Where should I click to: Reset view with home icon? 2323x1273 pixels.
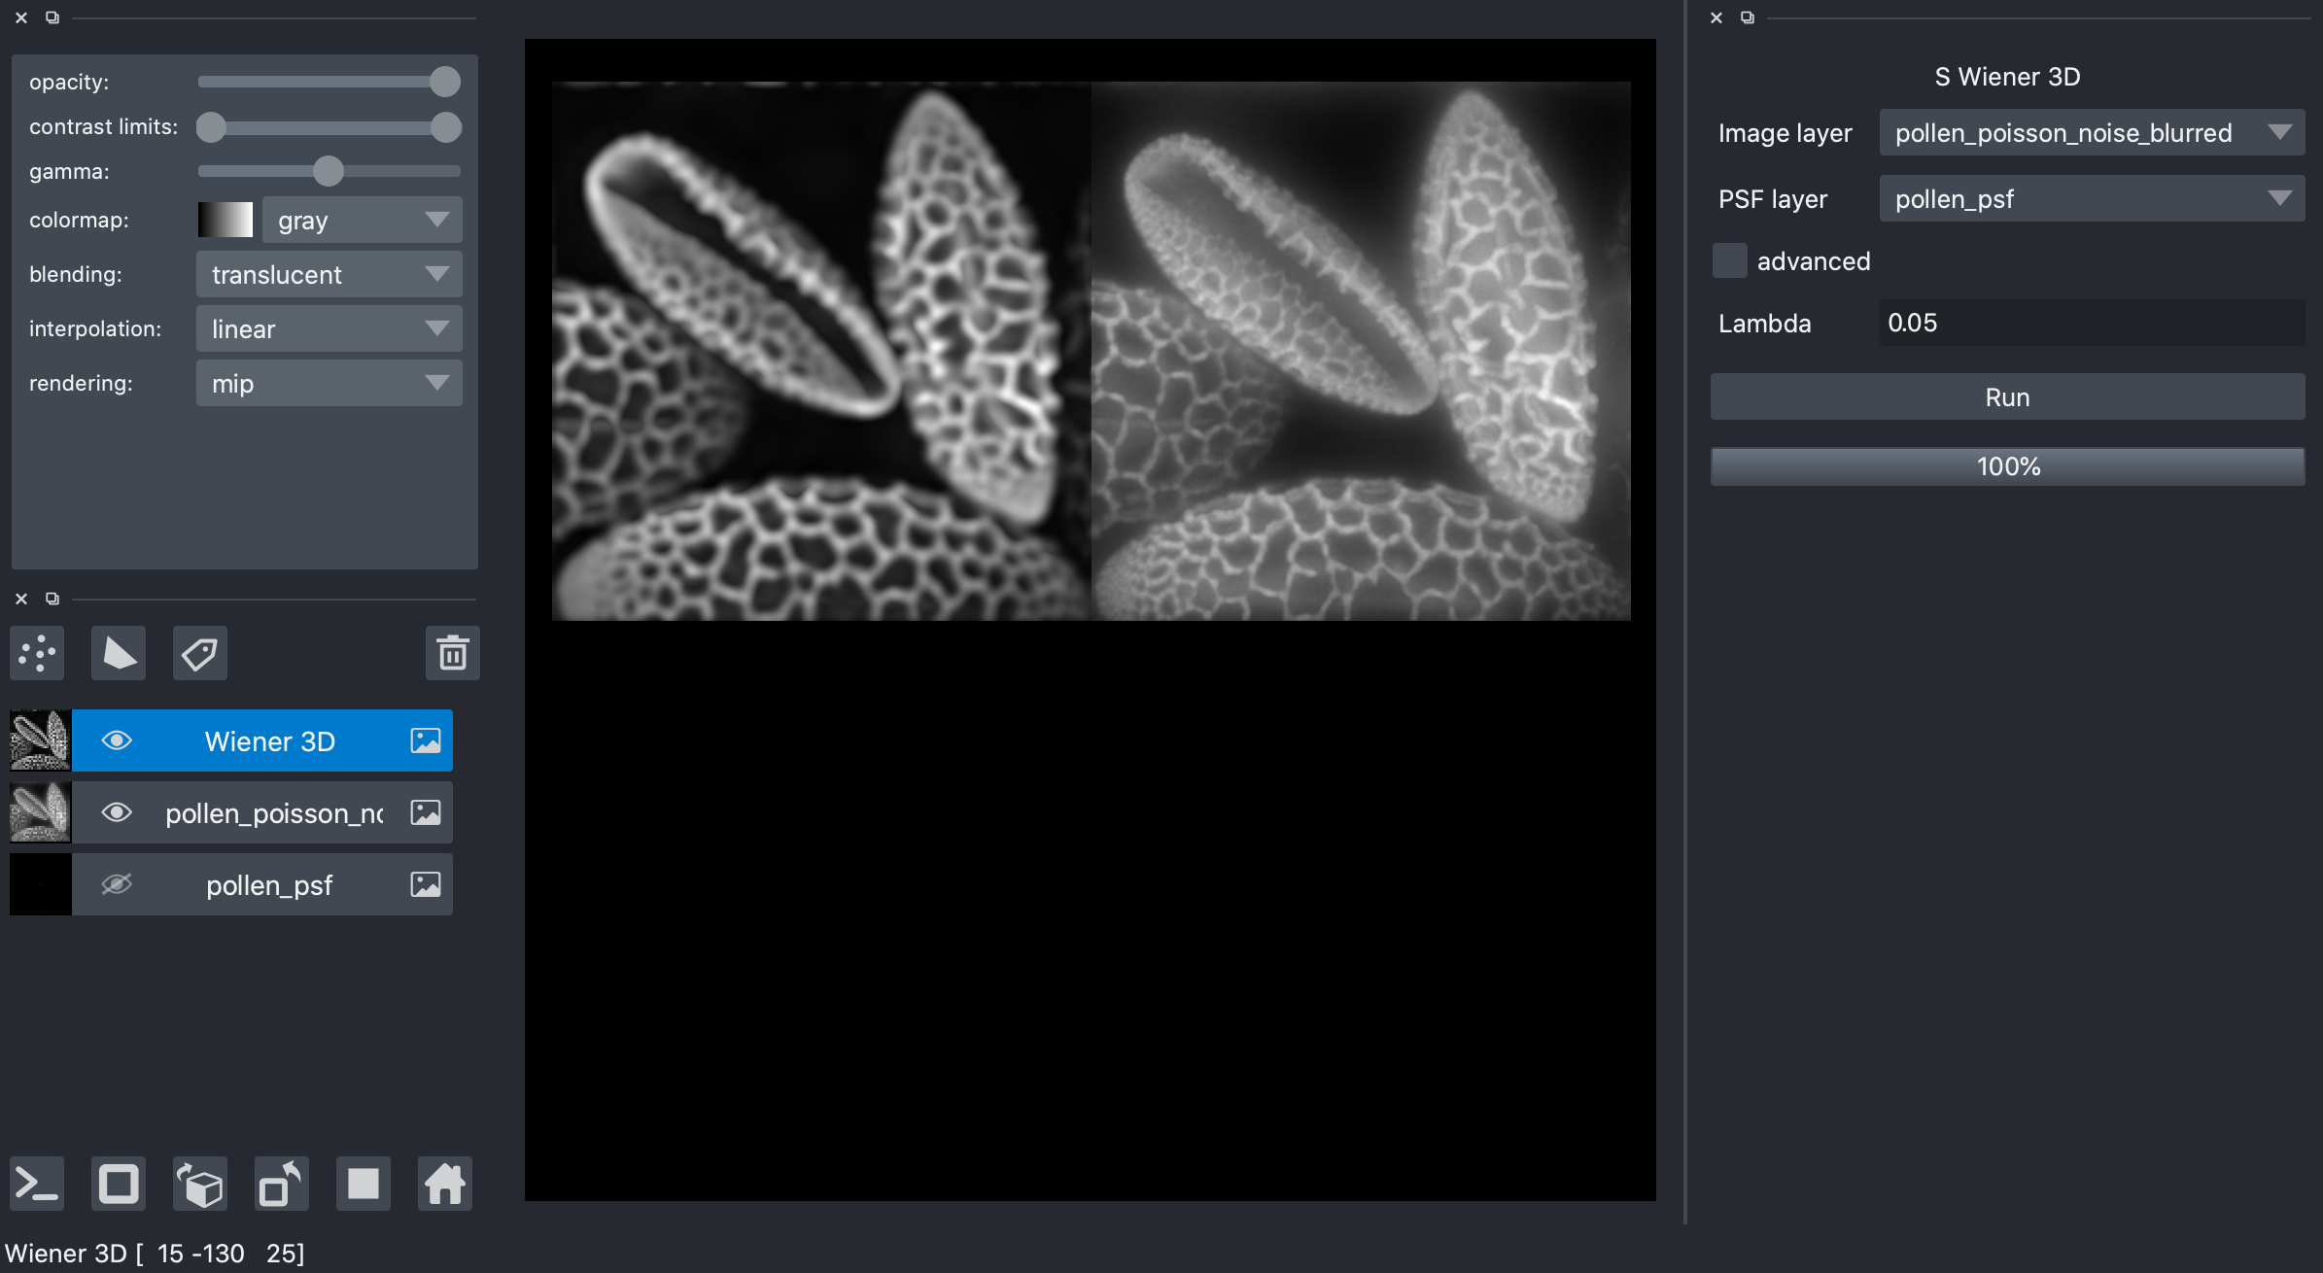click(x=445, y=1184)
